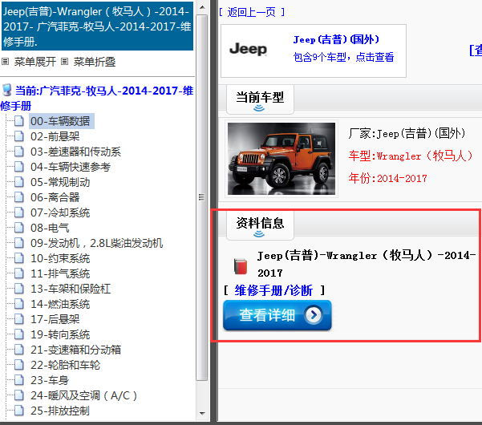Open 包含9个车型，点击查看 link
The image size is (482, 425).
pos(343,57)
